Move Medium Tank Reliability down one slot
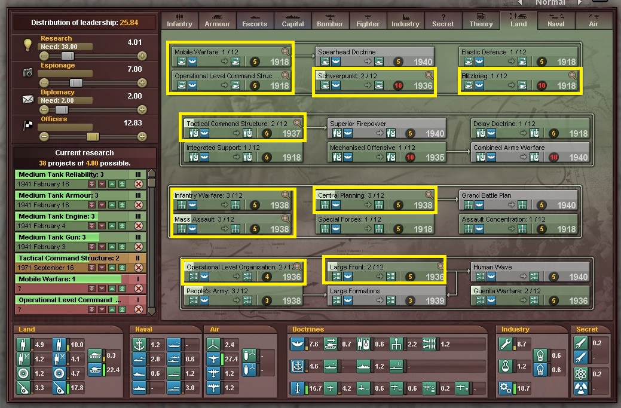 102,184
